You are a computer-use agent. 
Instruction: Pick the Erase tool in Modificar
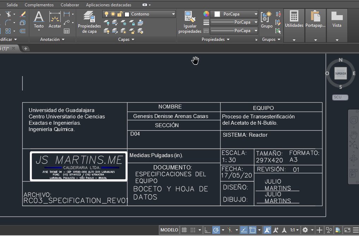click(x=23, y=14)
